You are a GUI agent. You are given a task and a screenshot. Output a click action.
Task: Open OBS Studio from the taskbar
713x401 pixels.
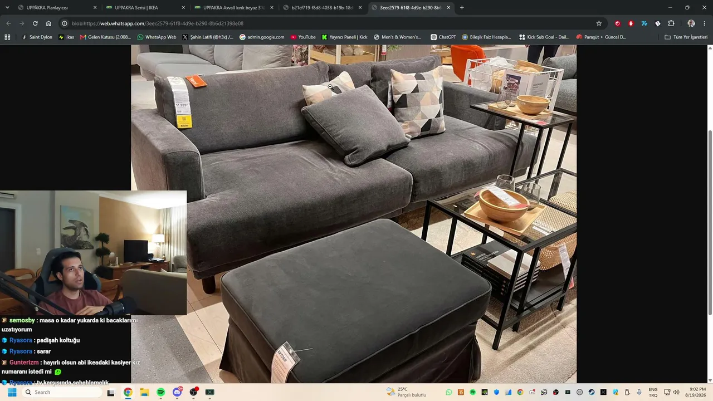(x=193, y=392)
